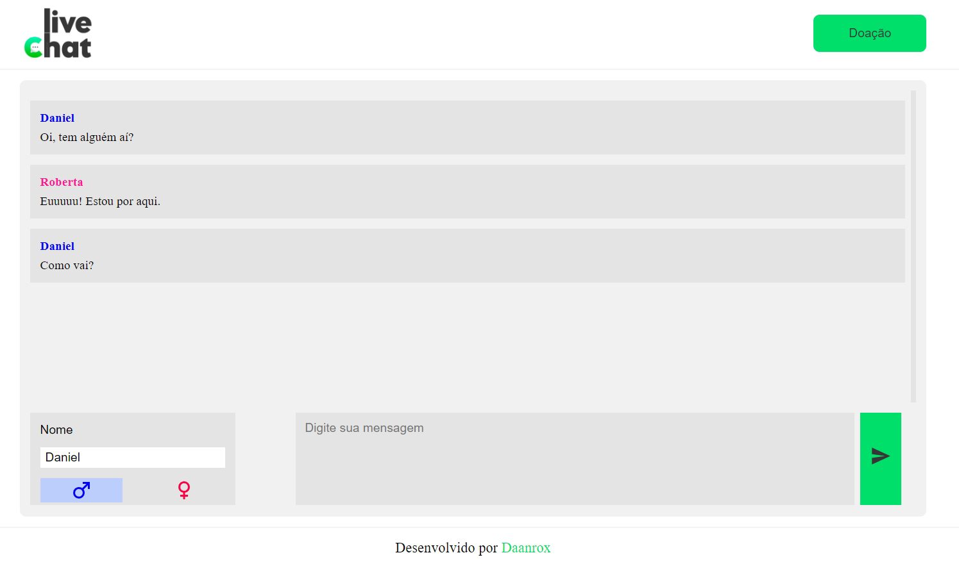Click the green chat bubble in the logo
Viewport: 959px width, 571px height.
point(33,46)
